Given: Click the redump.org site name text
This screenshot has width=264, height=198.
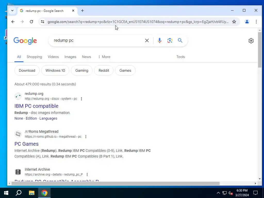Looking at the screenshot, I should [x=34, y=94].
